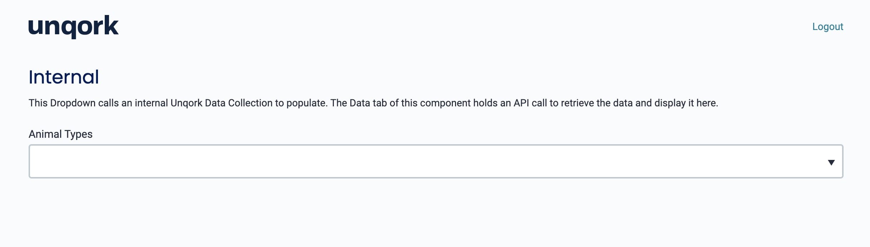
Task: Sign out using Logout at top right
Action: click(827, 26)
